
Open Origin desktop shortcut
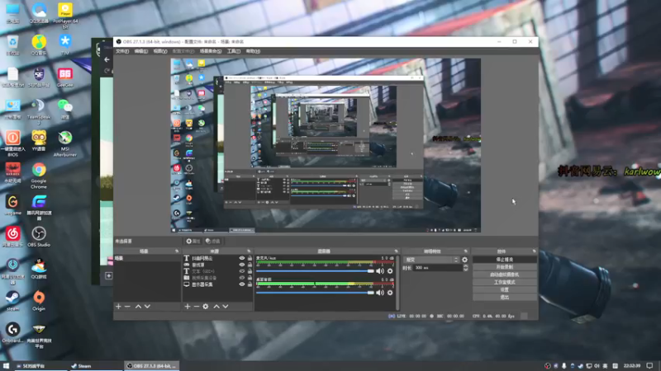tap(39, 300)
